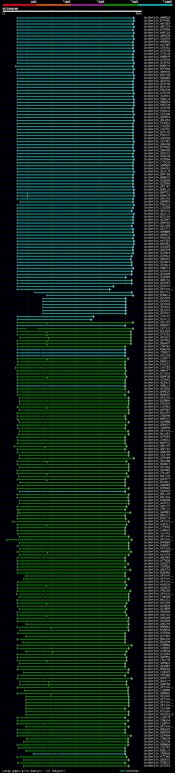Select hit label UniRef100_Q7ZXG3
Image resolution: width=175 pixels, height=773 pixels.
tap(157, 766)
